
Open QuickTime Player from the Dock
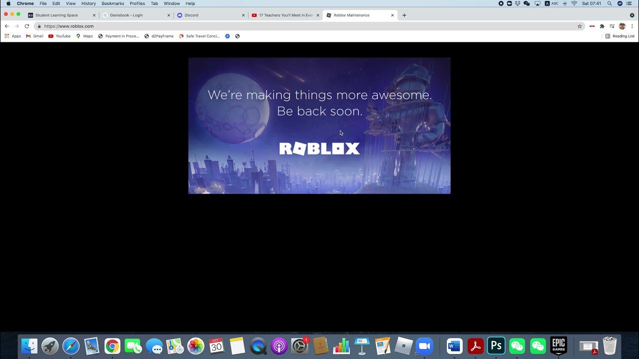258,346
